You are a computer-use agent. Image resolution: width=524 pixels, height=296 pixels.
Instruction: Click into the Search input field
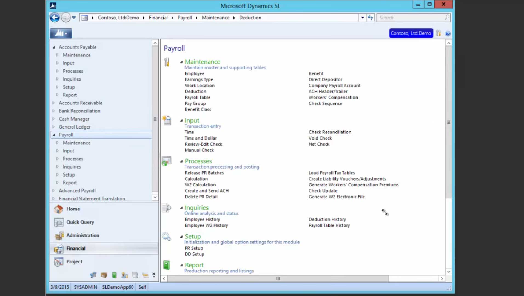[411, 18]
